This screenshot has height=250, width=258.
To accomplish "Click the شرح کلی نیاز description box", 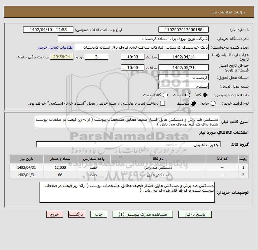I will tap(127, 121).
